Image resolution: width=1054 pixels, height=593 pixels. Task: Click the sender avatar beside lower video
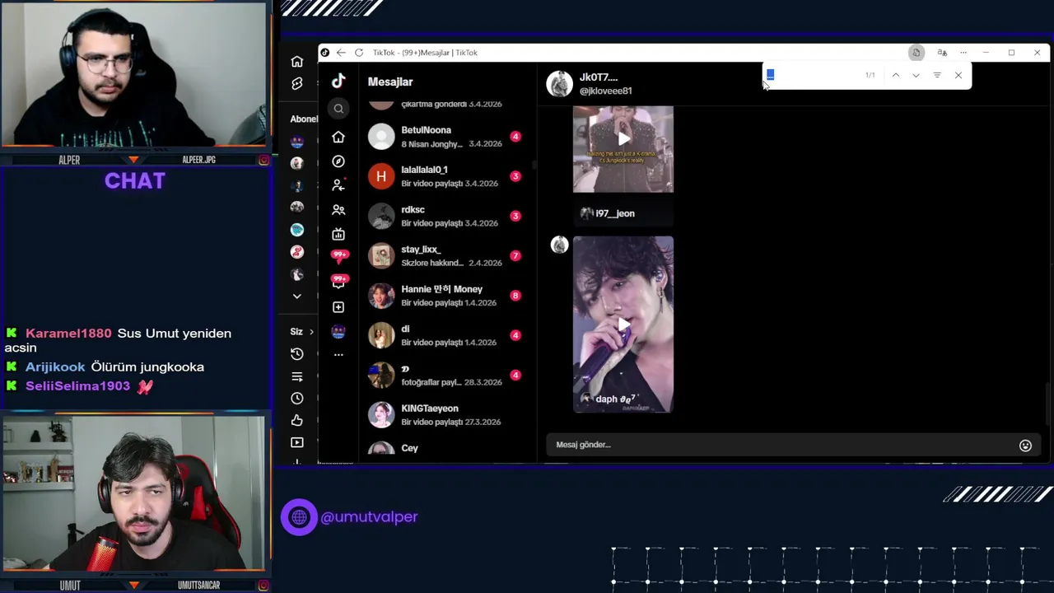[559, 245]
